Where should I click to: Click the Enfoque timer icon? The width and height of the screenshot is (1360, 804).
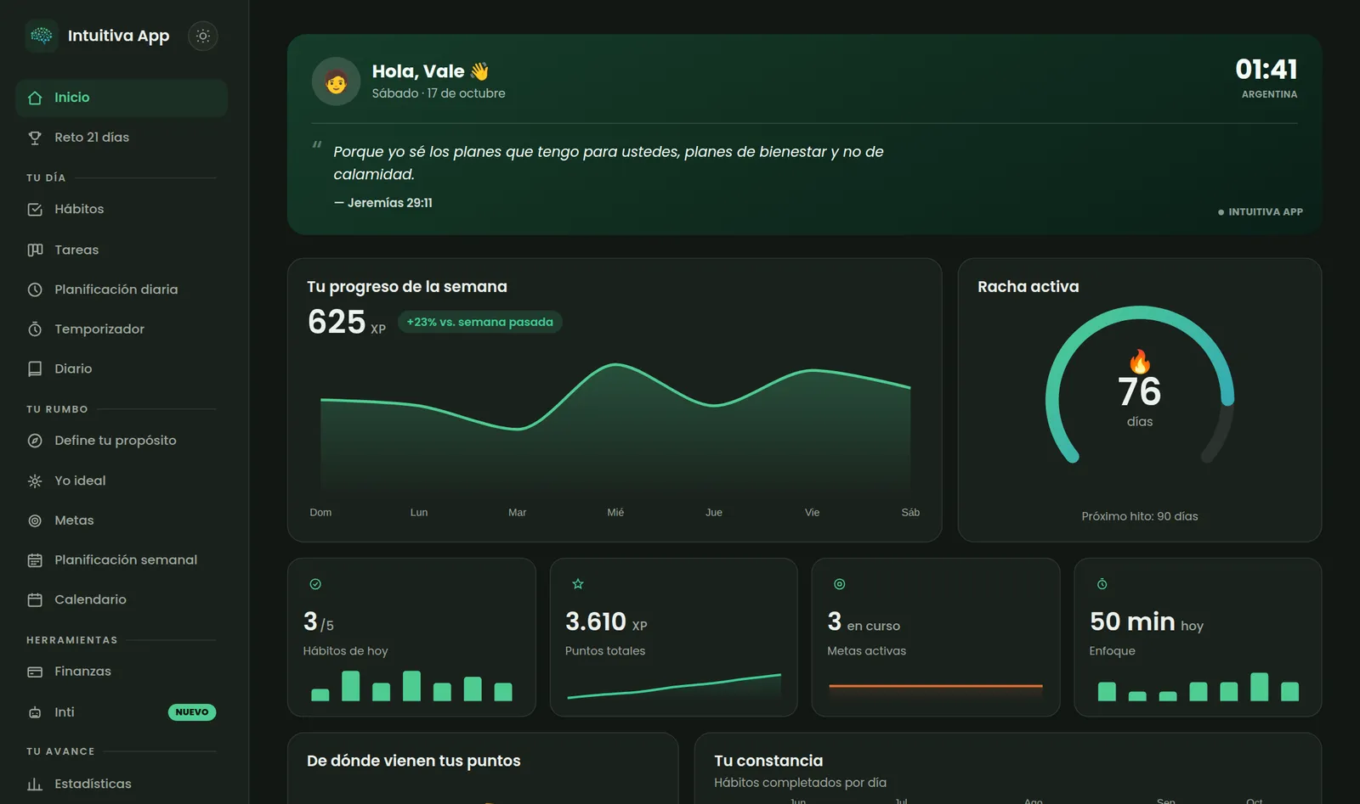tap(1102, 584)
